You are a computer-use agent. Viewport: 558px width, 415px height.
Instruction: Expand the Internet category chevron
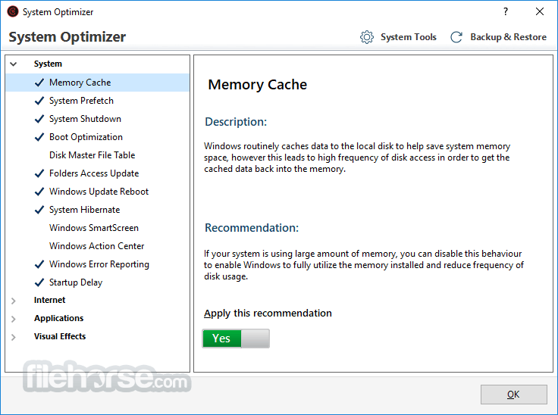(14, 301)
